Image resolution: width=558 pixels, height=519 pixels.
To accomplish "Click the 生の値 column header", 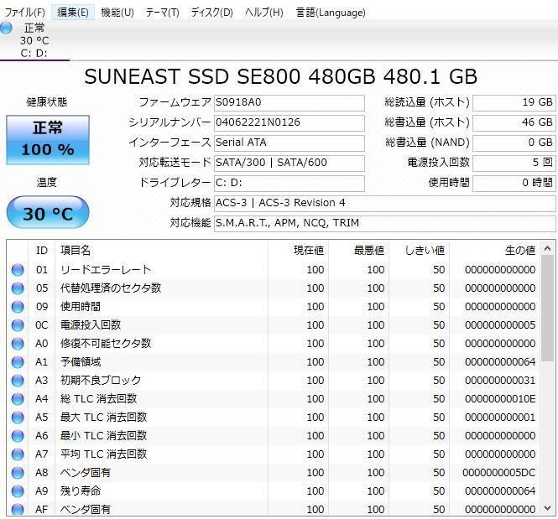I will coord(495,250).
